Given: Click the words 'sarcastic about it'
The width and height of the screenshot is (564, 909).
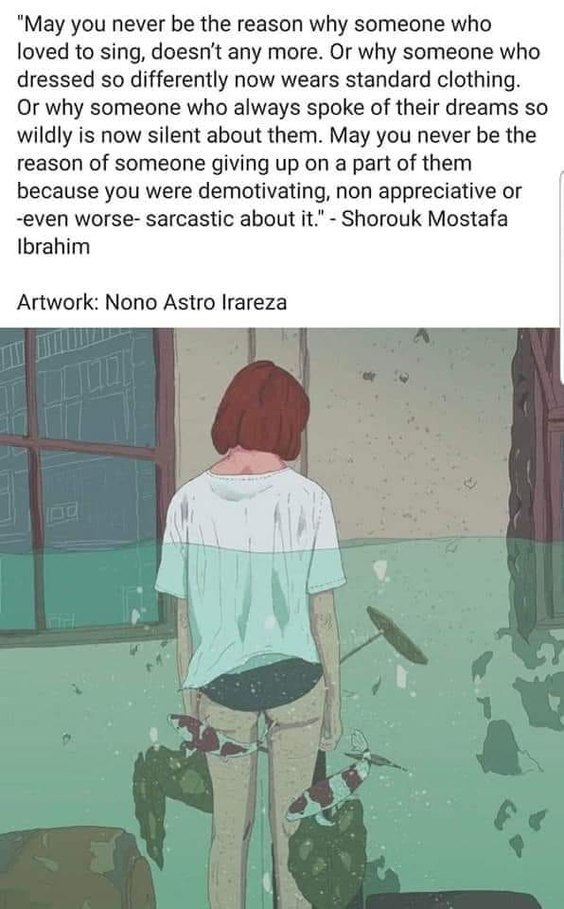Looking at the screenshot, I should tap(230, 219).
